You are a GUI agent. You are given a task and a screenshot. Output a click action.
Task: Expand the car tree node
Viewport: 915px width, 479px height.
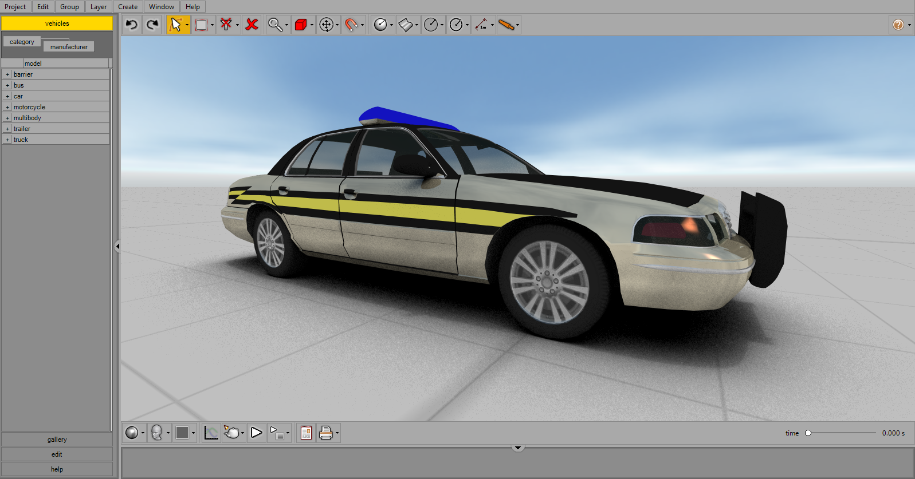[7, 96]
